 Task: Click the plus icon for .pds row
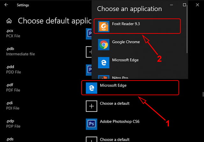pyautogui.click(x=91, y=139)
